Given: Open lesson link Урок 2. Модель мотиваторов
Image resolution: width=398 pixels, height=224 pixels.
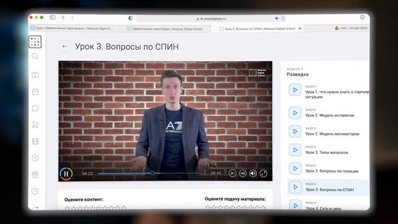Looking at the screenshot, I should [x=332, y=134].
